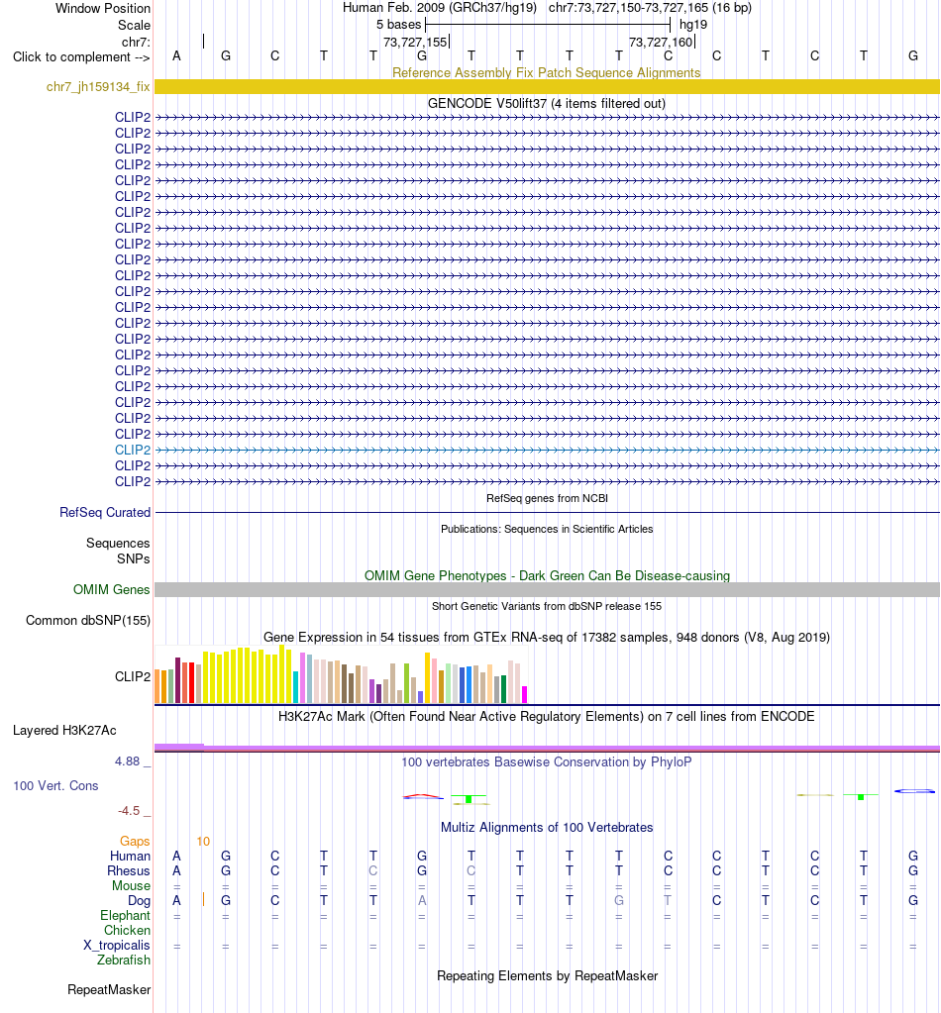
Task: Click the 'SNPs' track label
Action: [x=133, y=558]
